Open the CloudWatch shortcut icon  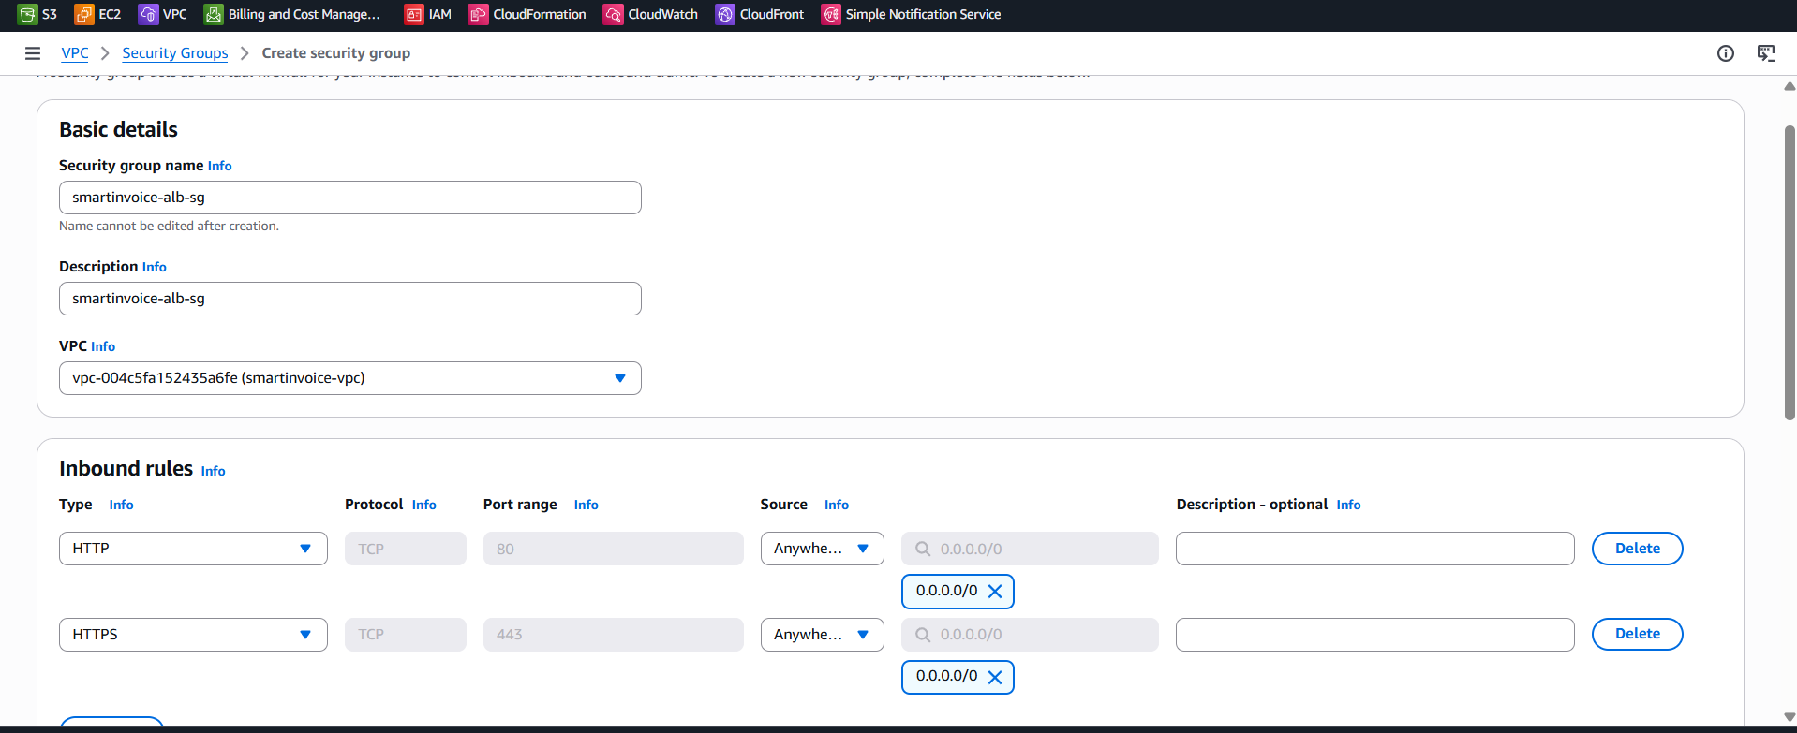(x=614, y=14)
